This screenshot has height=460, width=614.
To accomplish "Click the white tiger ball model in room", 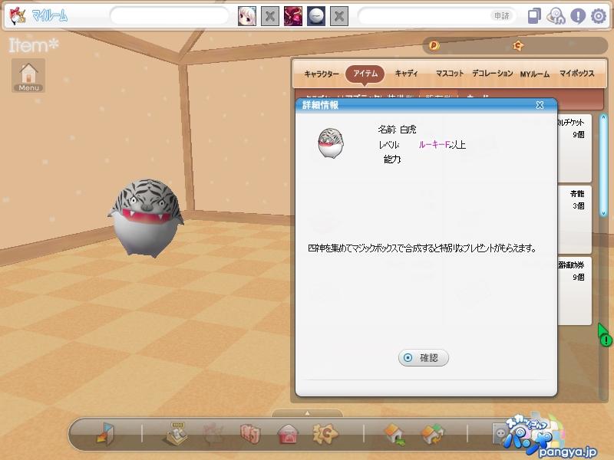I will coord(146,218).
